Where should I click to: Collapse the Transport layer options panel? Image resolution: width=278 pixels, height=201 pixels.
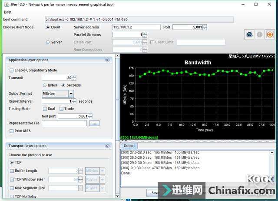[107, 146]
